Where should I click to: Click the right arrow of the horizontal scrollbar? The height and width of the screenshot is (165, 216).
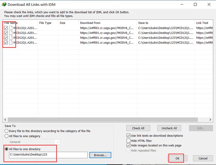(210, 120)
